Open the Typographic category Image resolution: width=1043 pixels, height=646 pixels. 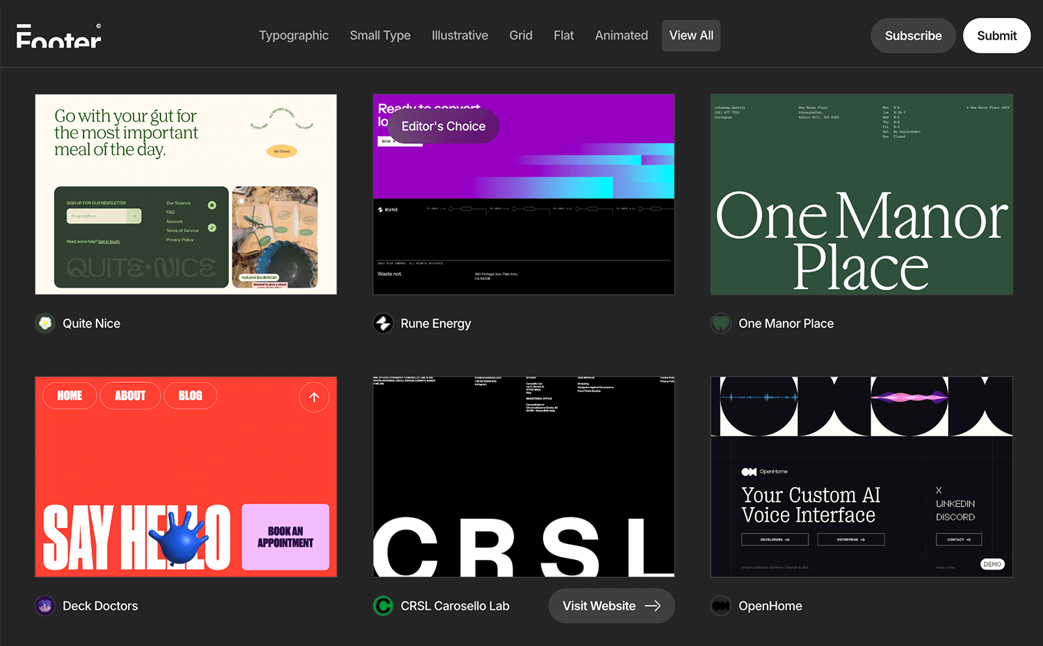293,35
